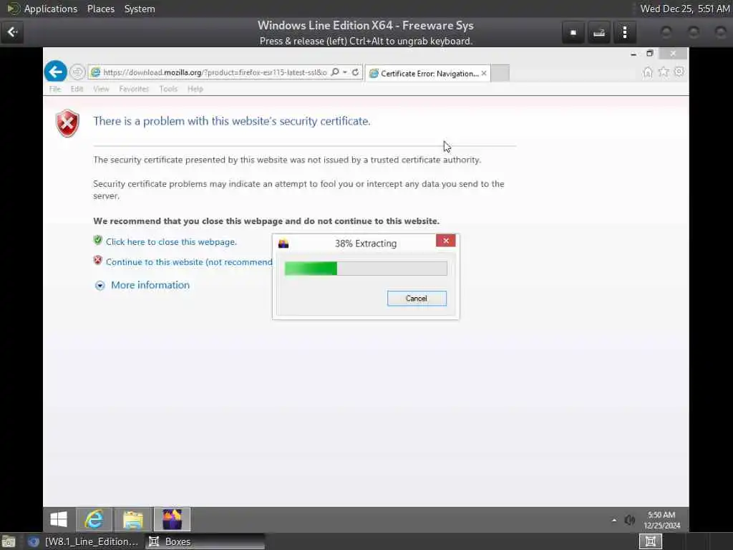Open a new blank tab
Image resolution: width=733 pixels, height=550 pixels.
point(500,74)
